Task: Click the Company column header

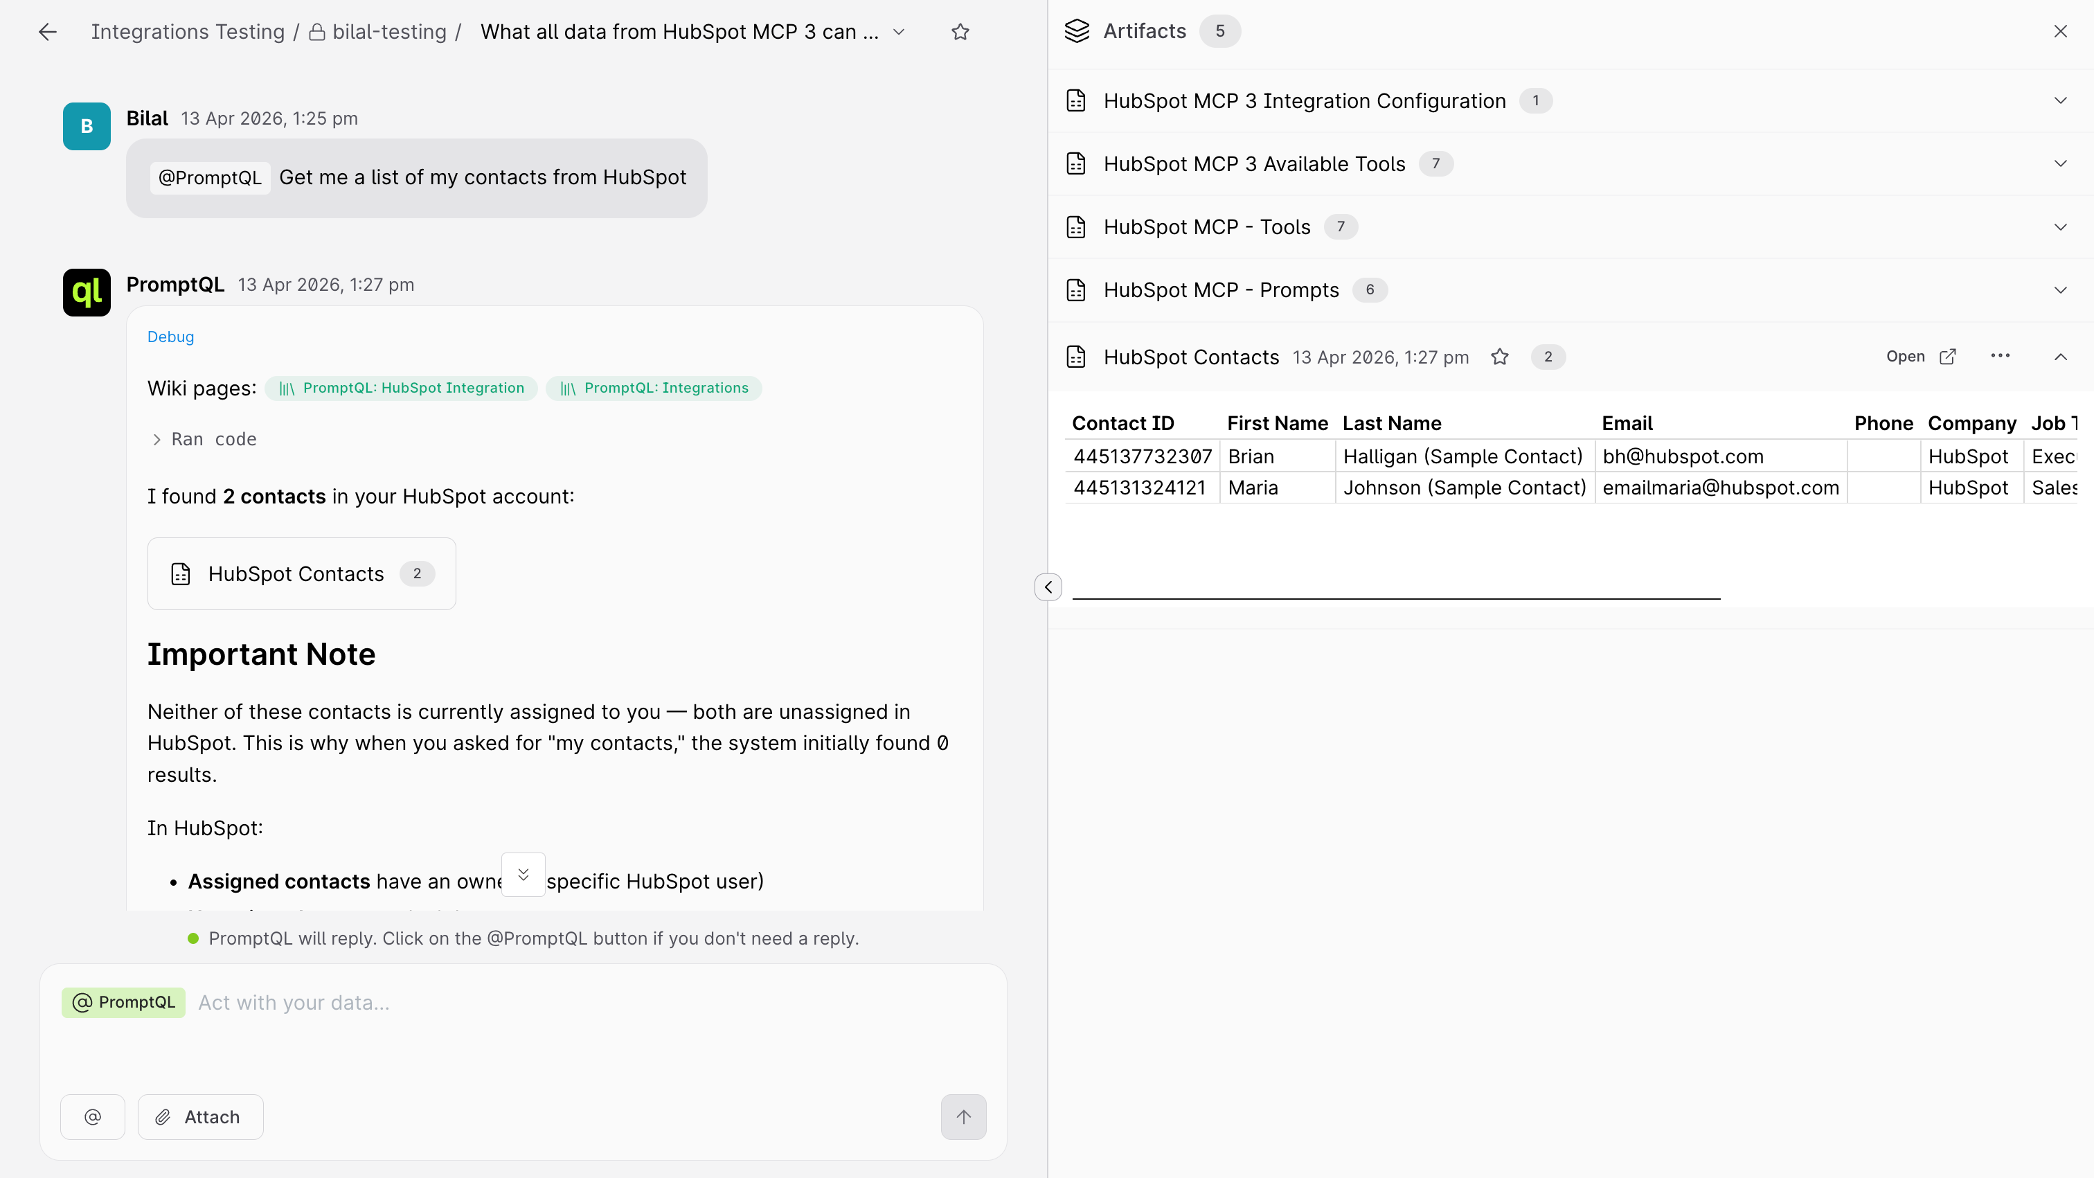Action: pos(1972,424)
